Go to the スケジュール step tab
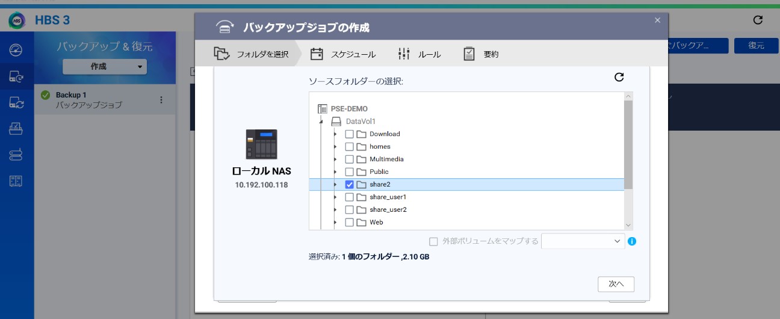This screenshot has width=780, height=319. (x=343, y=54)
